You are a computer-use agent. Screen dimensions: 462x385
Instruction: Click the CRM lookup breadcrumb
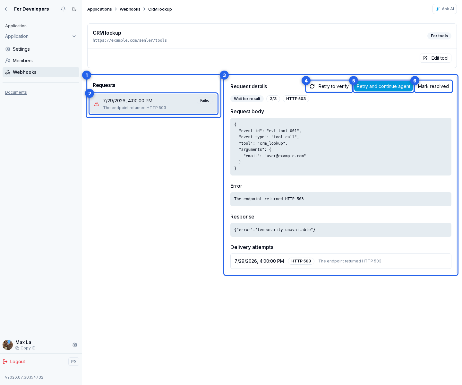[x=160, y=9]
